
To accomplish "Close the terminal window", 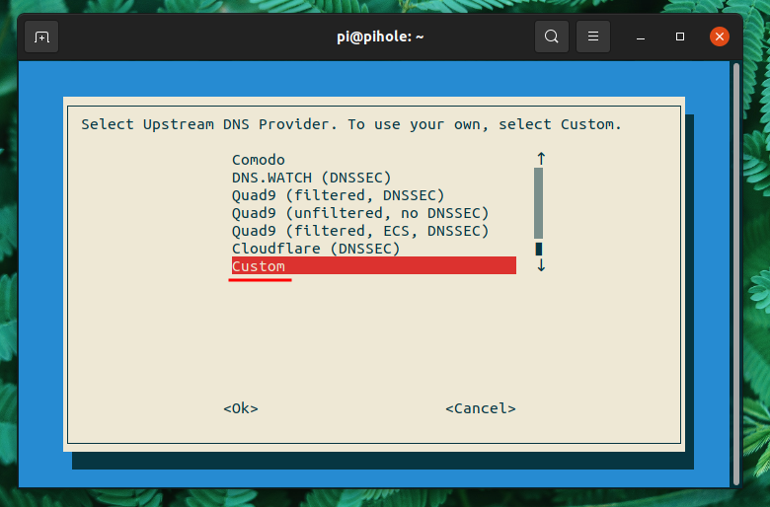I will 720,36.
